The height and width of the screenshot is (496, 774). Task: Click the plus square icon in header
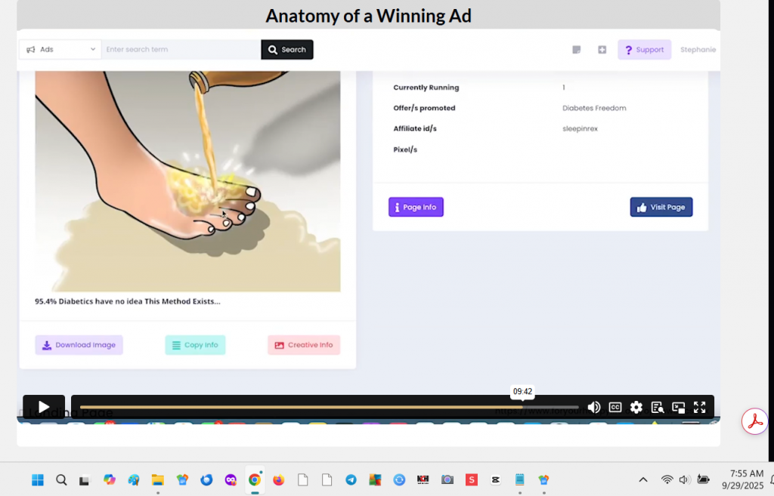602,50
